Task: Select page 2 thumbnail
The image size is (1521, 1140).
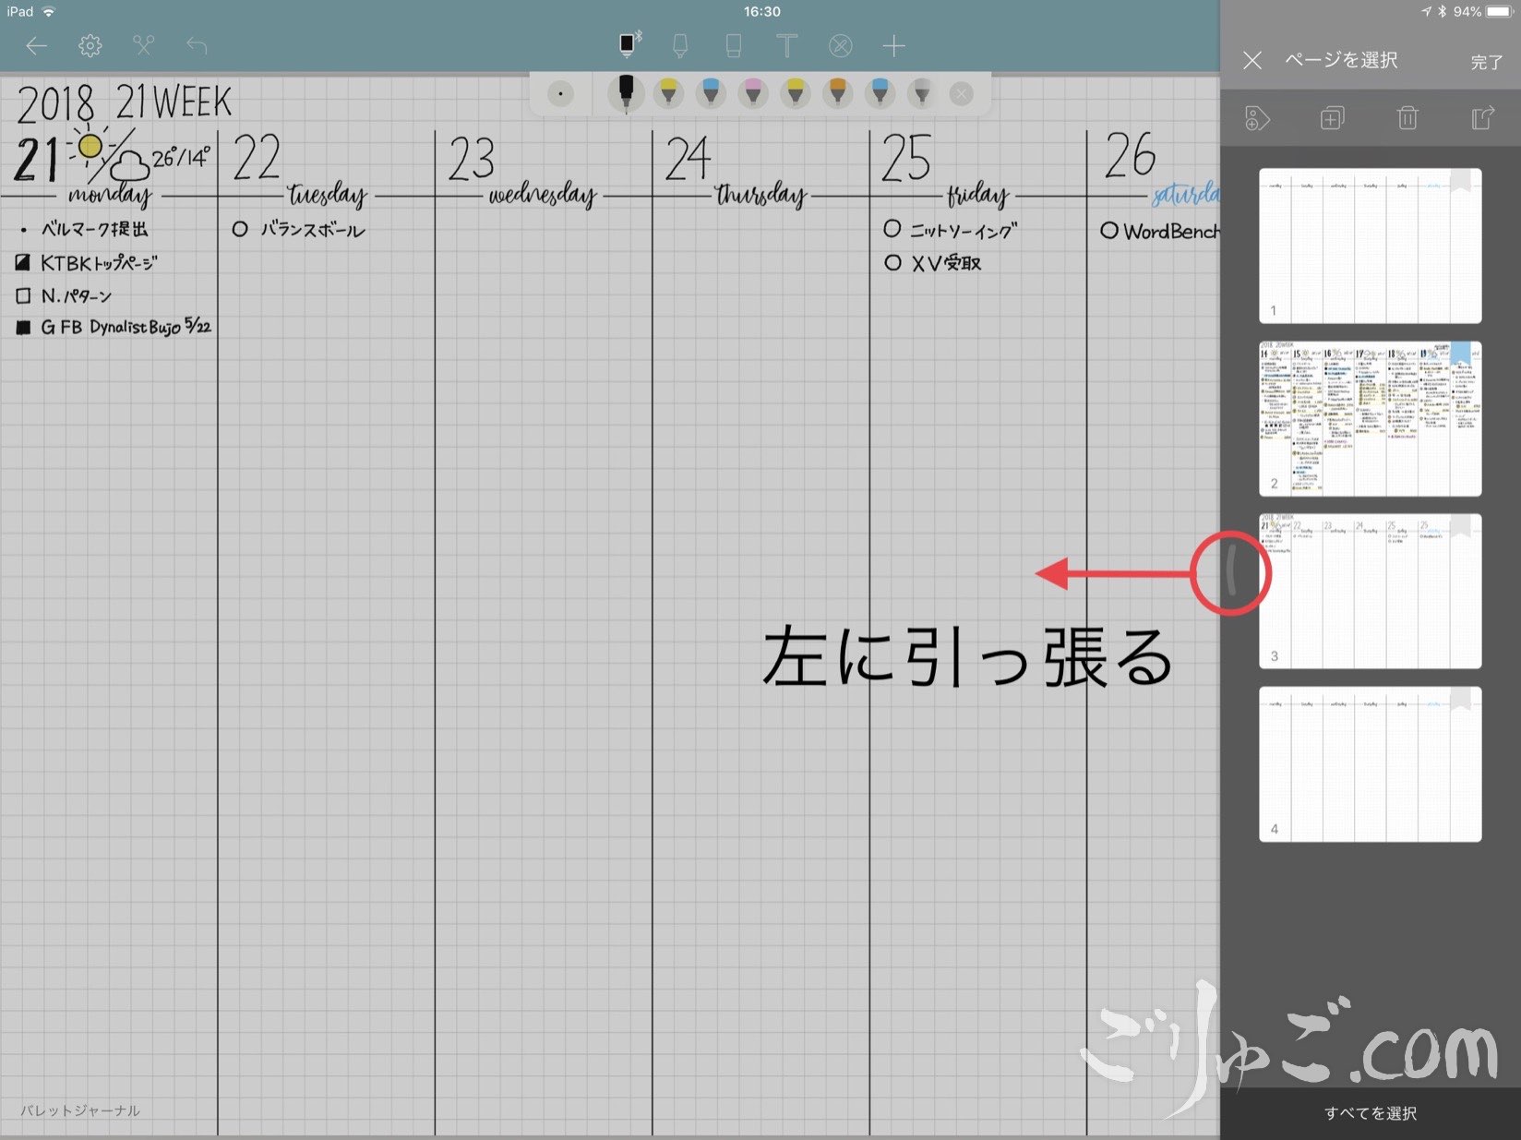Action: [1370, 419]
